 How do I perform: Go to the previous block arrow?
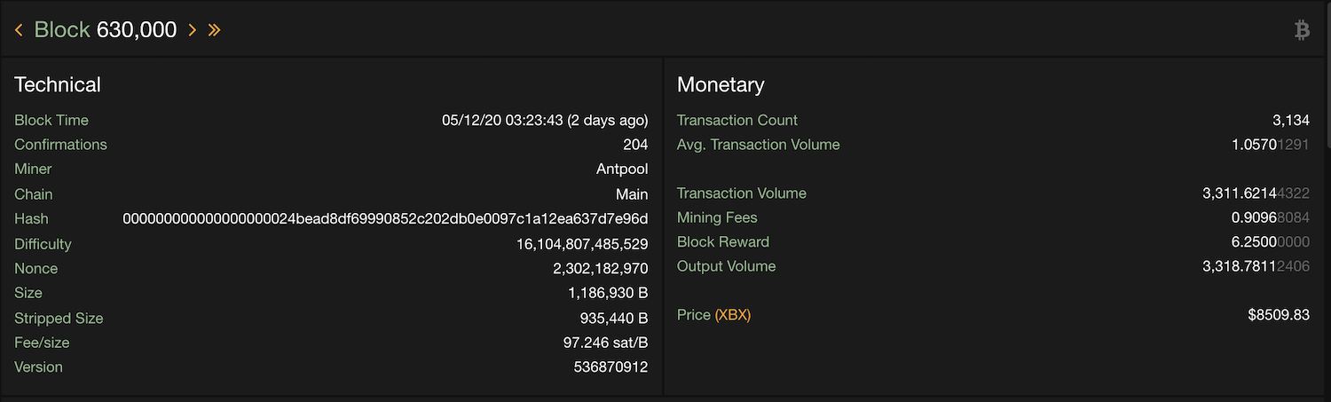coord(19,30)
